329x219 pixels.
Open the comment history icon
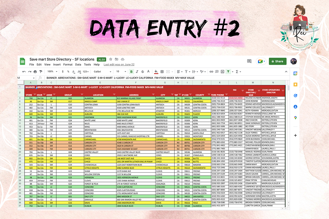(x=249, y=62)
